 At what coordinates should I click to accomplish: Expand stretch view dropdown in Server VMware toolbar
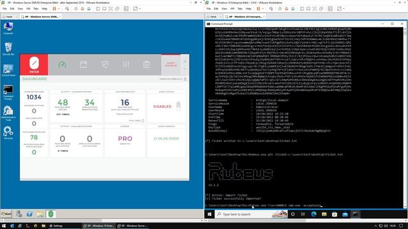[140, 8]
